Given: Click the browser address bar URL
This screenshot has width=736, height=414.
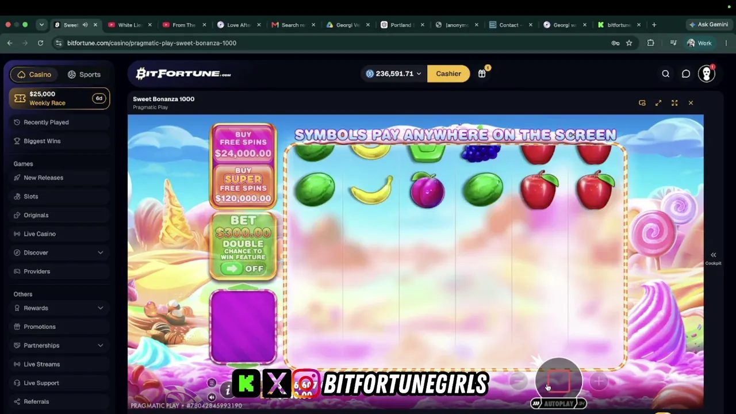Looking at the screenshot, I should click(152, 43).
